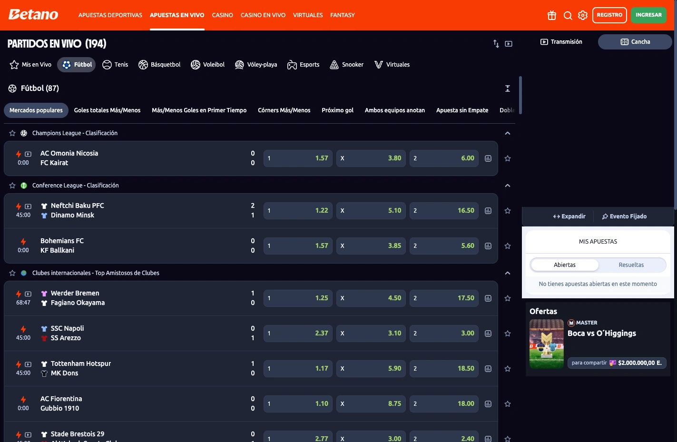Image resolution: width=677 pixels, height=442 pixels.
Task: Favorite the Werder Bremen match
Action: pyautogui.click(x=508, y=298)
